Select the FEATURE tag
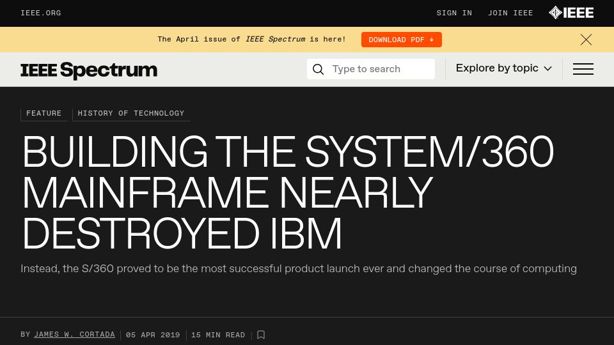 (44, 114)
